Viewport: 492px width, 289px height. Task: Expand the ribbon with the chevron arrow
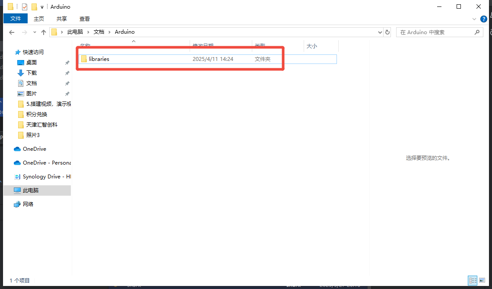point(474,19)
